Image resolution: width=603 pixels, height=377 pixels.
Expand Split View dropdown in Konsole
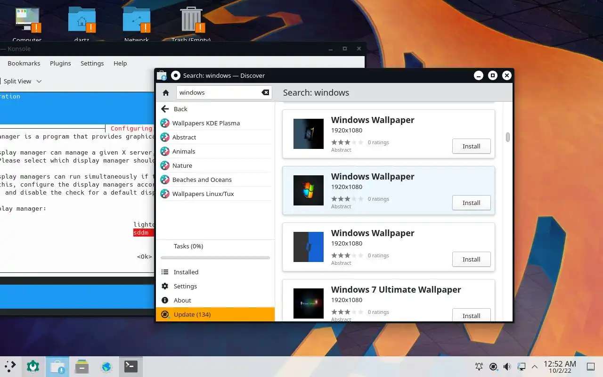pos(39,81)
